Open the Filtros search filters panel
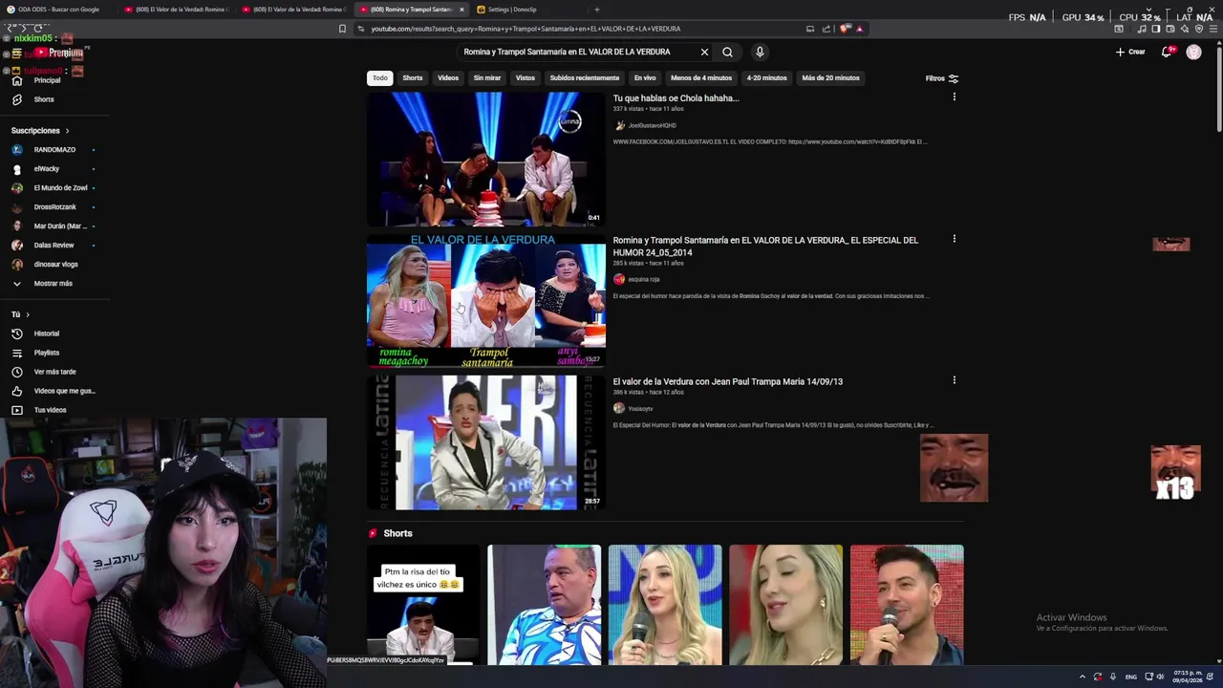 (x=942, y=78)
